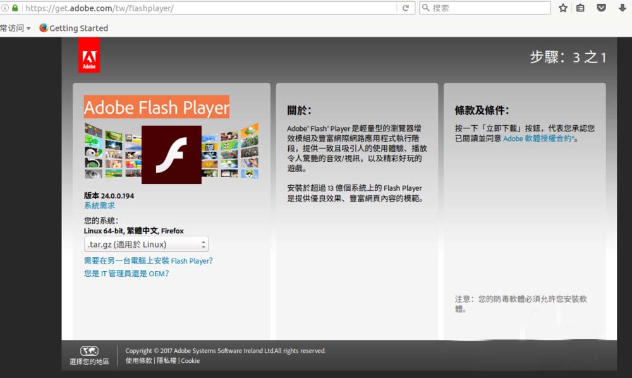Reload the page with the refresh icon
The height and width of the screenshot is (378, 632).
[x=406, y=8]
